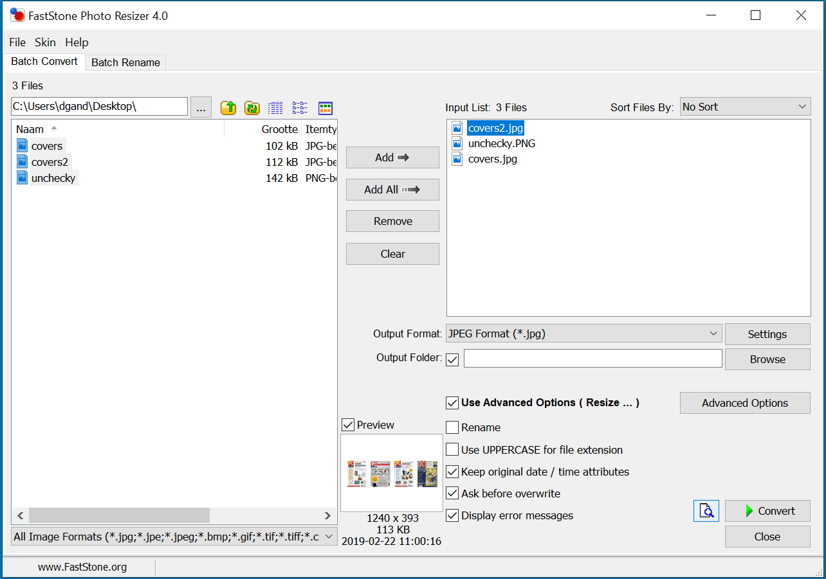Click the Add button

coord(392,157)
